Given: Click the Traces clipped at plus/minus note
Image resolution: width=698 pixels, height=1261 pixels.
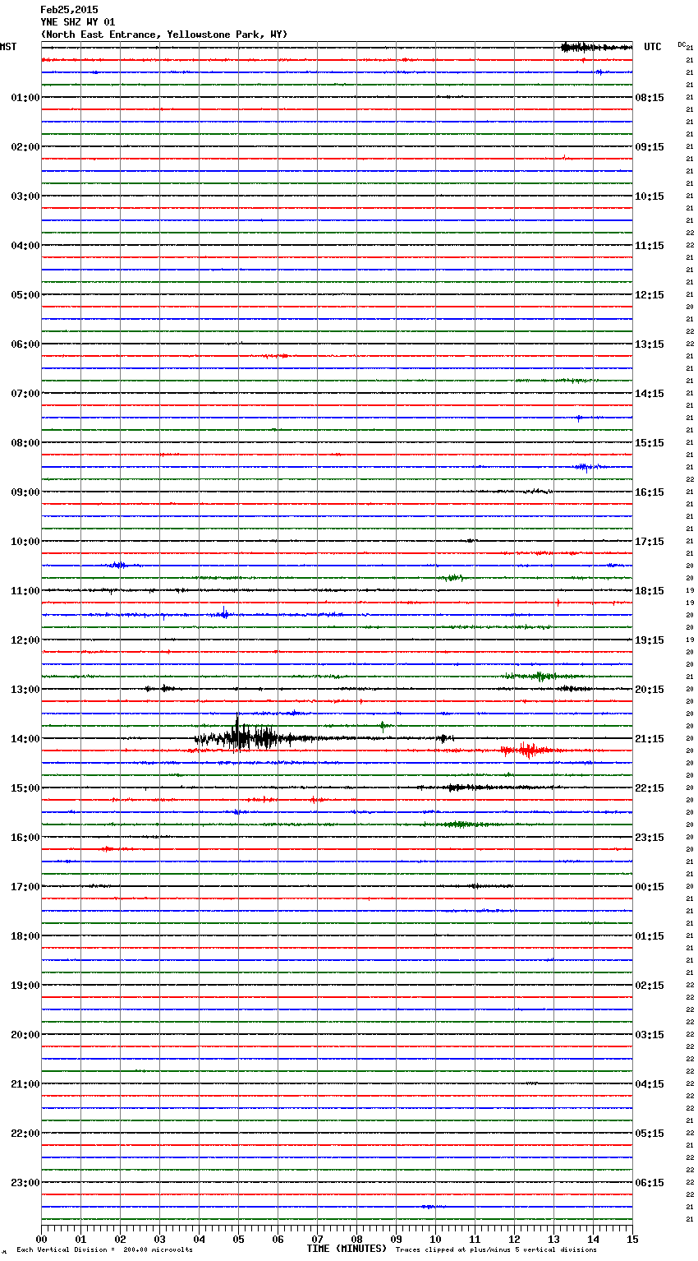Looking at the screenshot, I should [x=496, y=1250].
